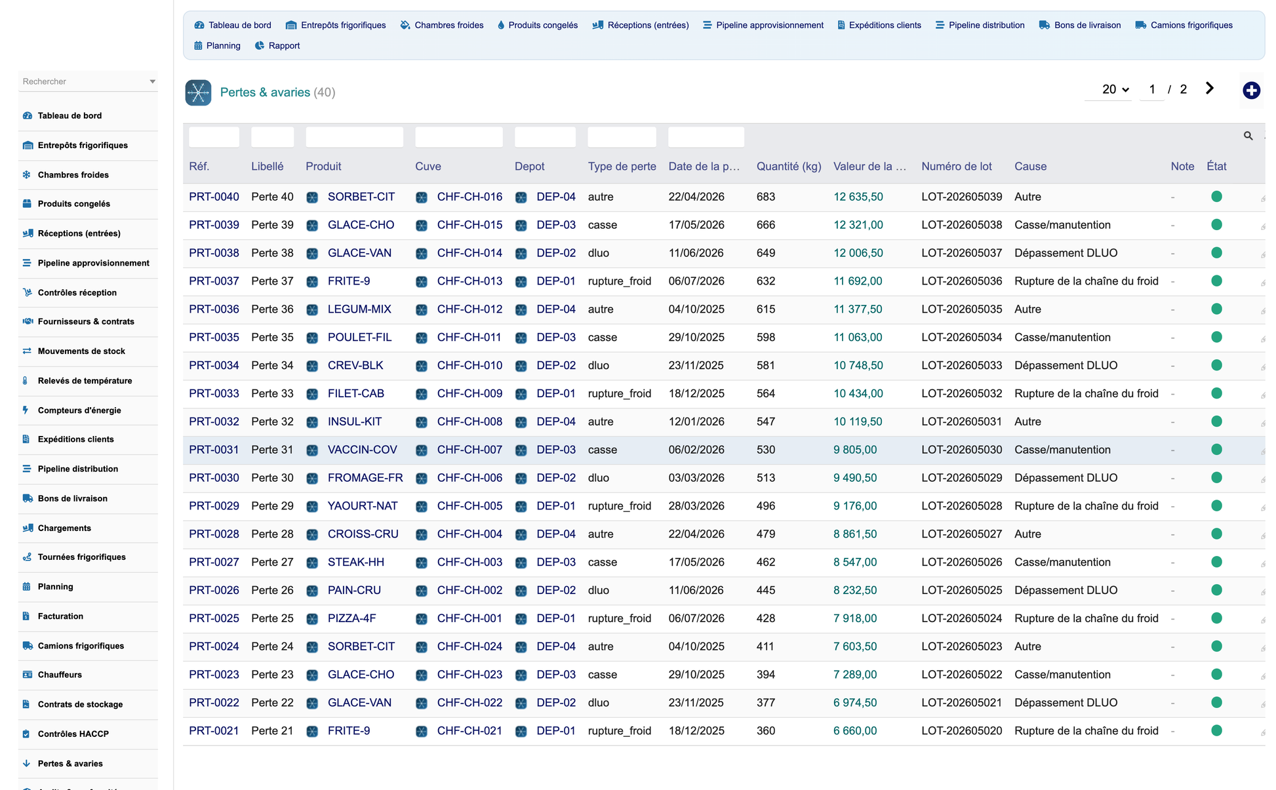This screenshot has width=1276, height=790.
Task: Click Produits congelés droplet icon in top bar
Action: tap(501, 25)
